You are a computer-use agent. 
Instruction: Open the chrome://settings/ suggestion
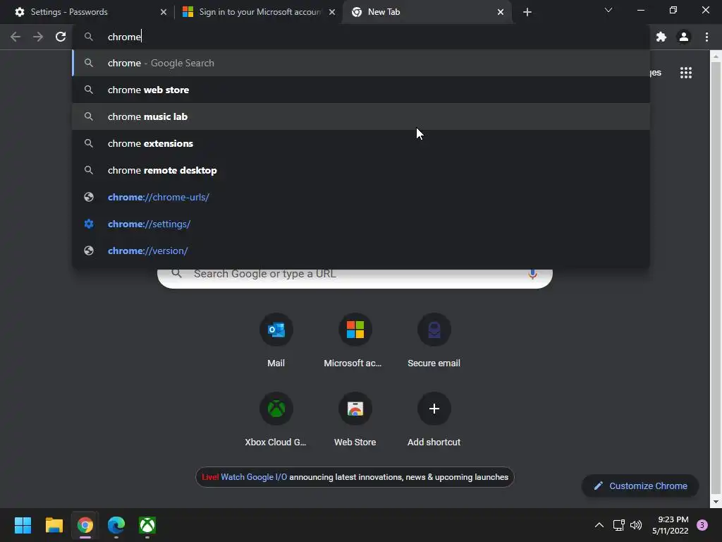point(361,224)
